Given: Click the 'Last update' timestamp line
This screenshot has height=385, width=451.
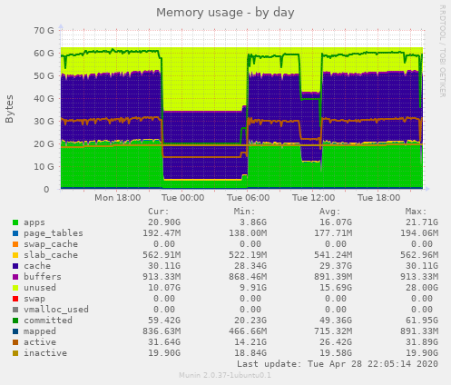Looking at the screenshot, I should coord(338,364).
